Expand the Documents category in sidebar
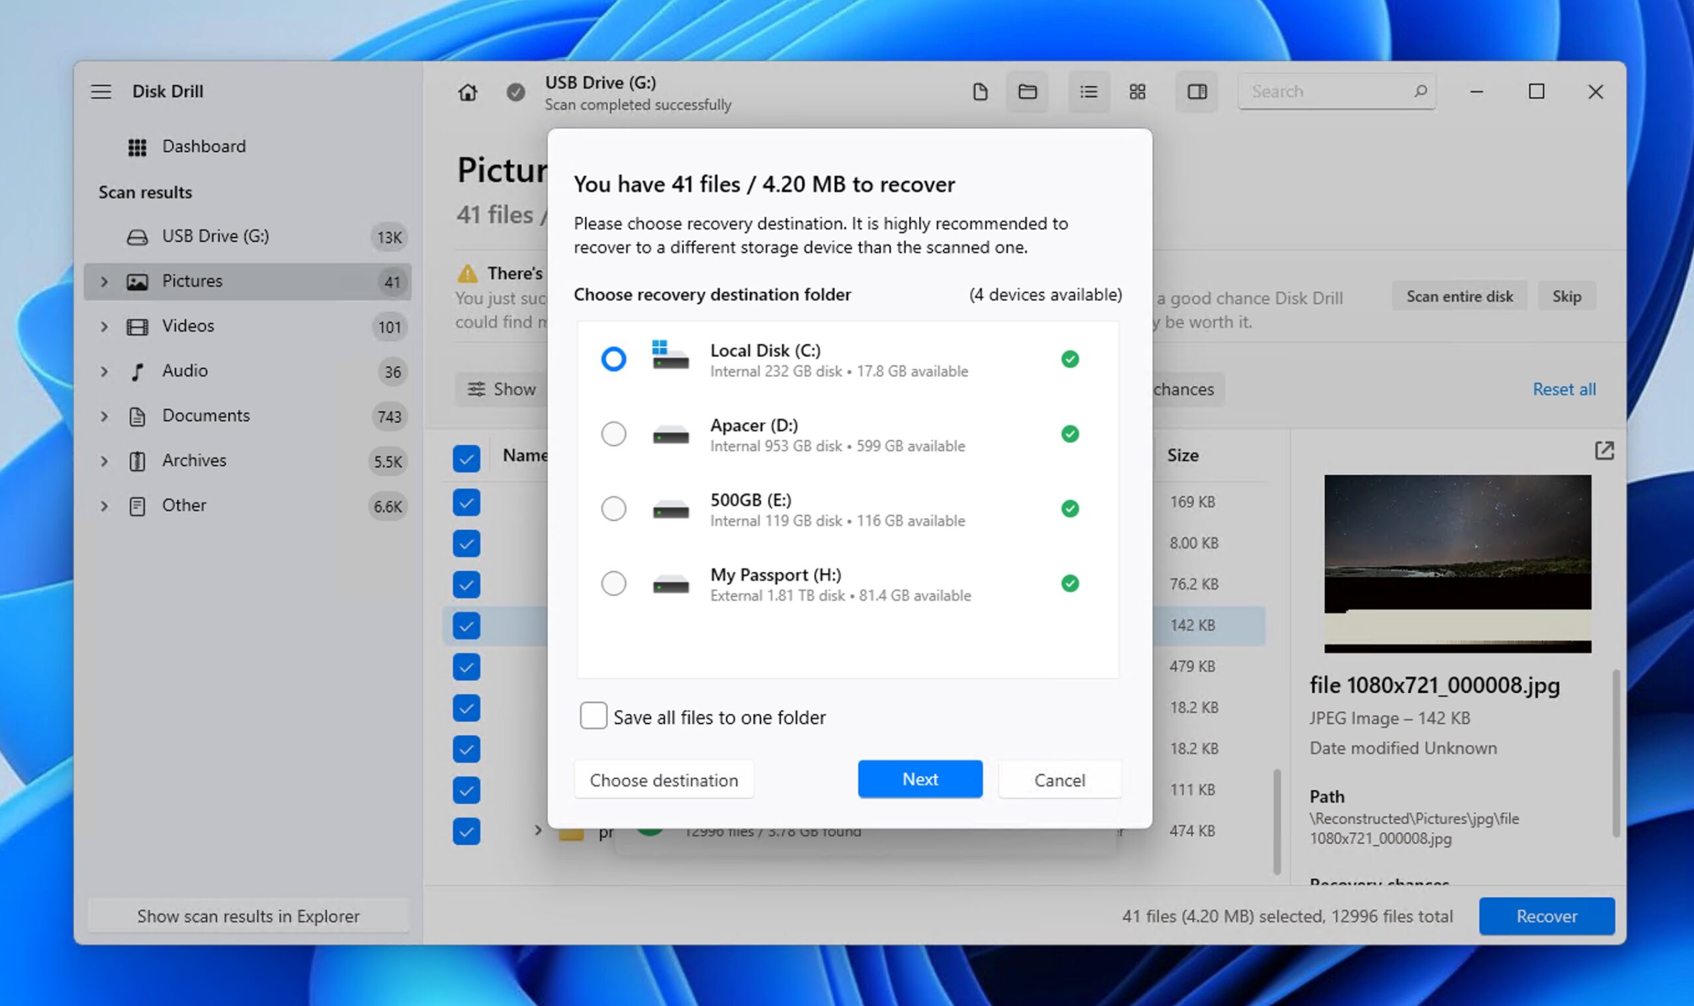 (x=104, y=416)
